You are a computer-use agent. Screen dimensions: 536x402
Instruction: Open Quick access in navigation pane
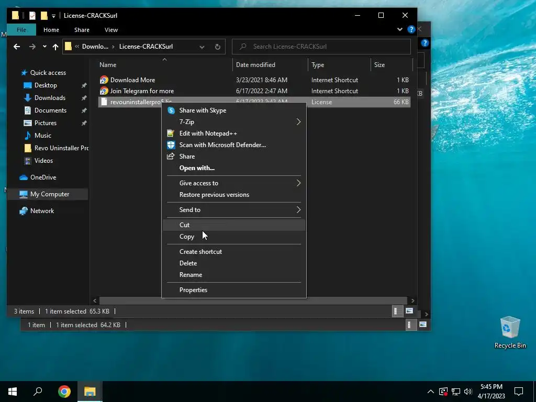pyautogui.click(x=48, y=72)
